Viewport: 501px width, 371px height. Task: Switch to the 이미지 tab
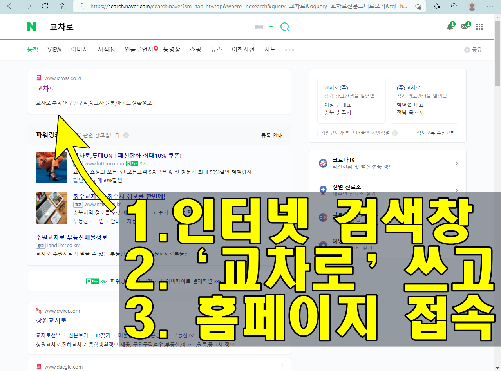coord(80,49)
